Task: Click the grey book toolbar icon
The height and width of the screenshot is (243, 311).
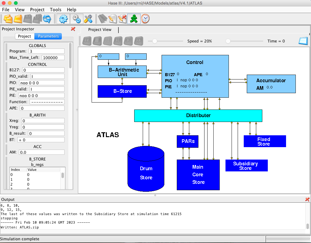Action: tap(103, 19)
